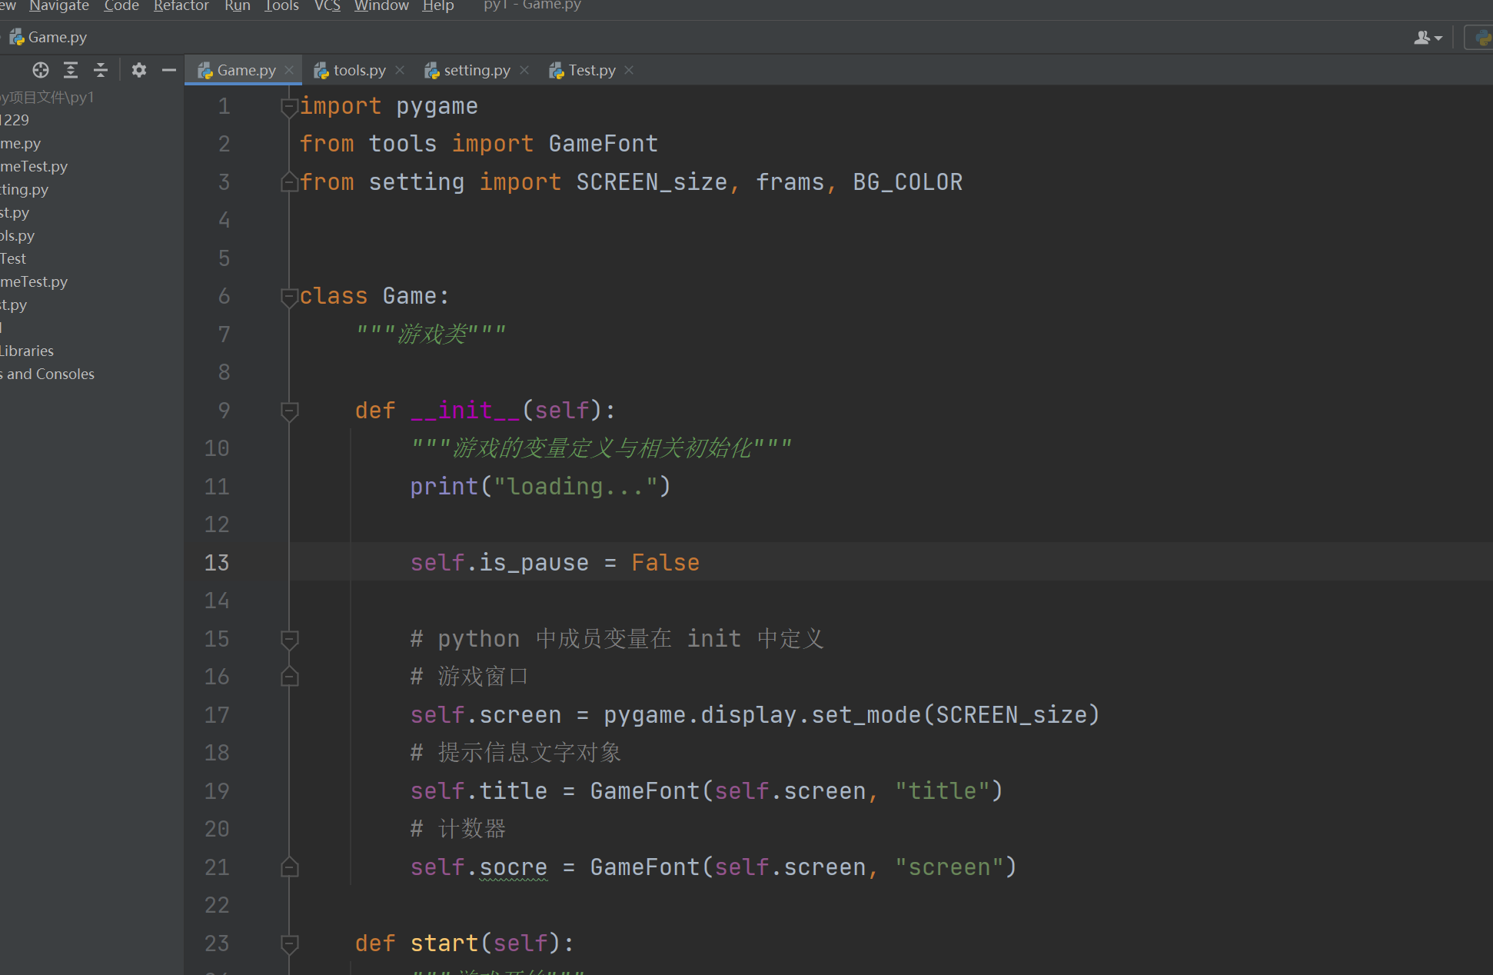Hide the project tool window with the minus icon
Image resolution: width=1493 pixels, height=975 pixels.
tap(169, 71)
